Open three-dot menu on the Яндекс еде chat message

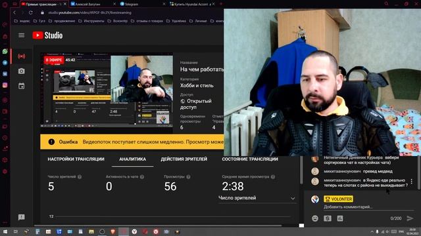411,182
